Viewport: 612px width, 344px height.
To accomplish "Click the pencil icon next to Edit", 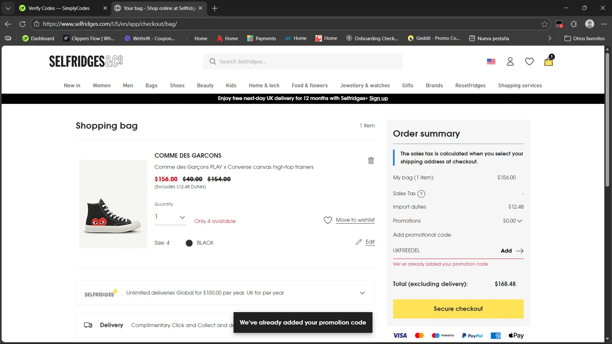I will (x=359, y=242).
